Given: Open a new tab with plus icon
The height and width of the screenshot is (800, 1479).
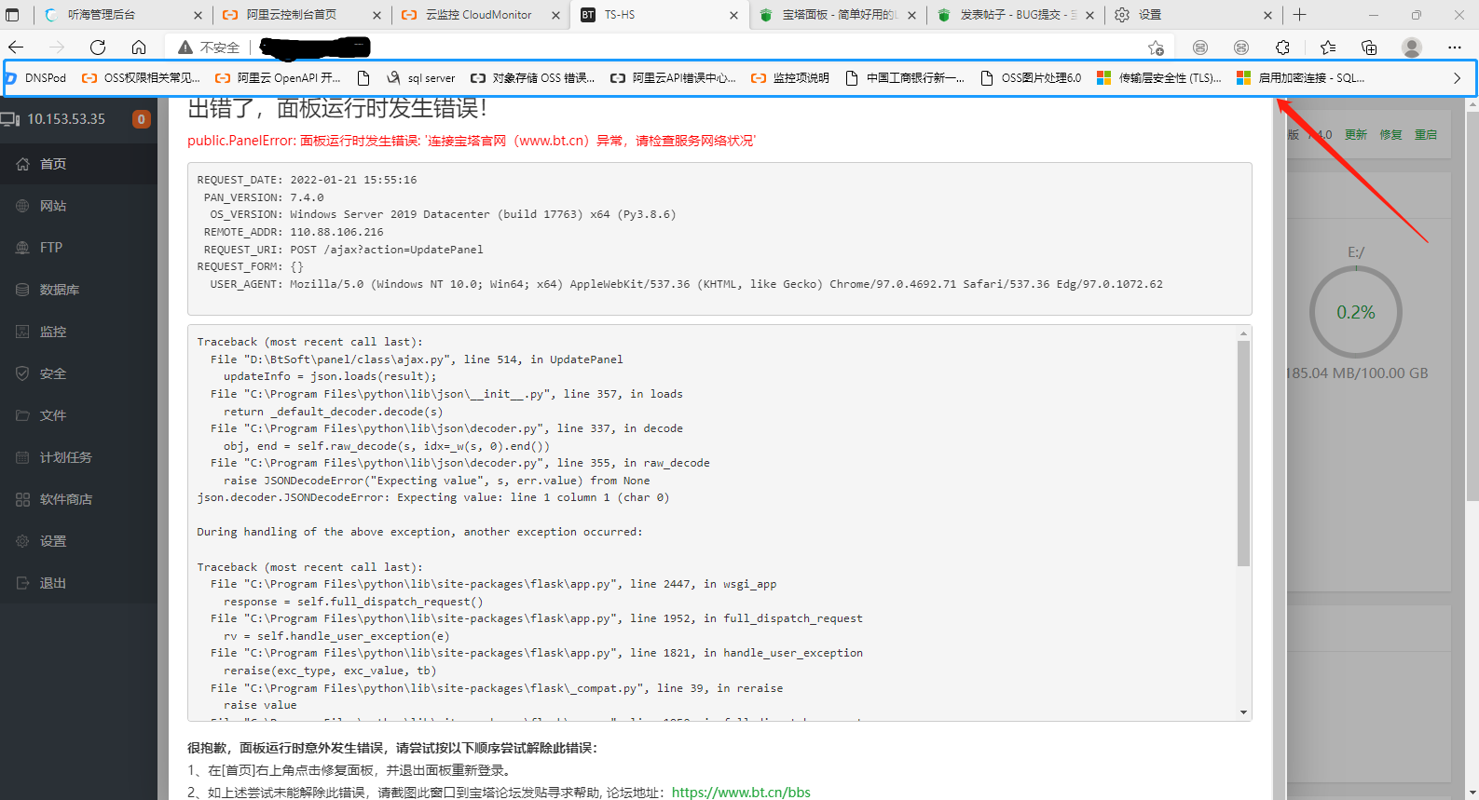Looking at the screenshot, I should [1299, 15].
